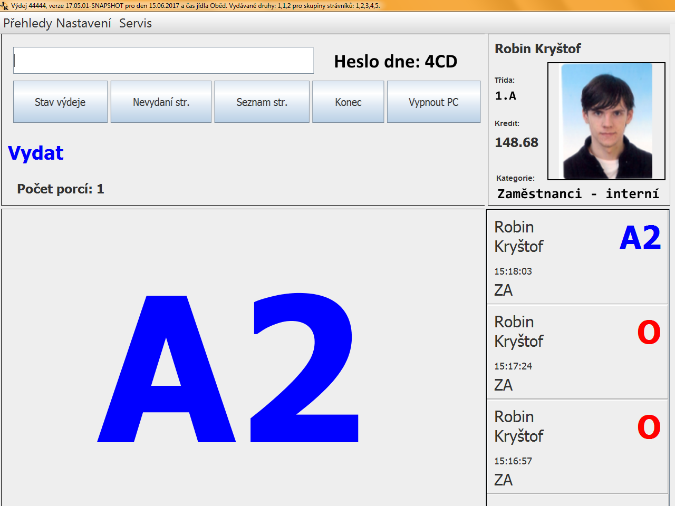Open Seznam str. button
The height and width of the screenshot is (506, 675).
tap(262, 102)
